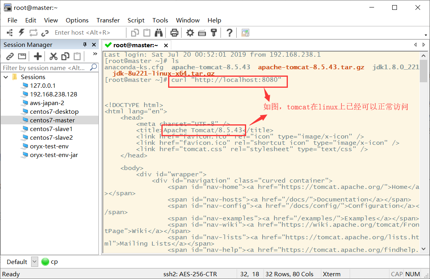
Task: Select the centos7-desktop session
Action: (x=54, y=111)
